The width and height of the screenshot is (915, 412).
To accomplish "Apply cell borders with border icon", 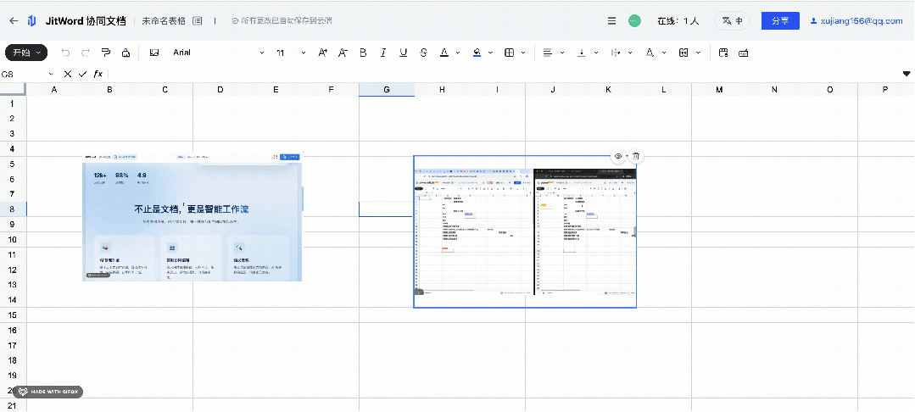I will click(510, 53).
